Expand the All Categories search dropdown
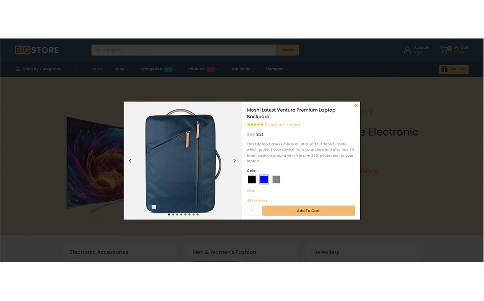The width and height of the screenshot is (484, 301). pos(113,50)
